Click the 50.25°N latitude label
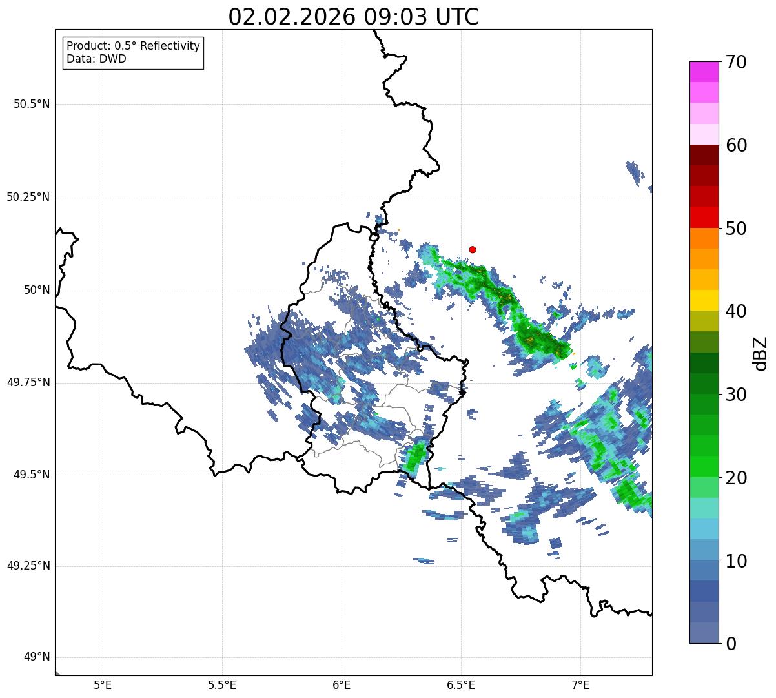The image size is (776, 698). (x=28, y=197)
